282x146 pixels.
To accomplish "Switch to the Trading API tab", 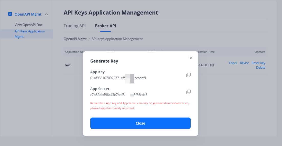I will (74, 26).
